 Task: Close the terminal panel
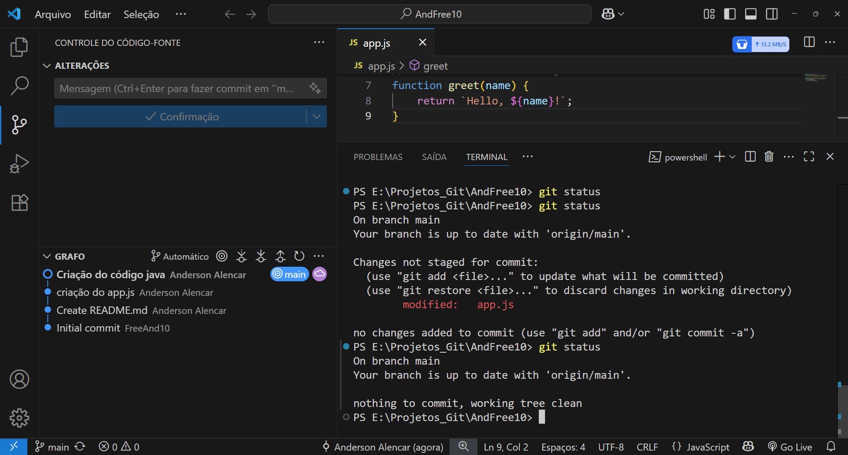(x=830, y=157)
